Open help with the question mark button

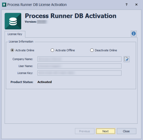click(x=126, y=4)
